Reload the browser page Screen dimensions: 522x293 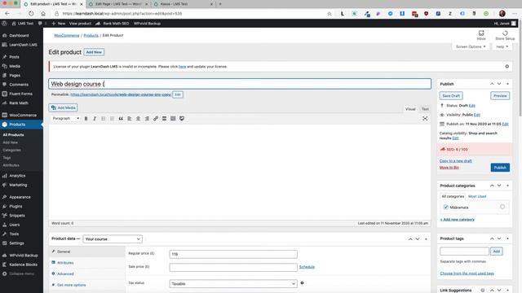[31, 14]
